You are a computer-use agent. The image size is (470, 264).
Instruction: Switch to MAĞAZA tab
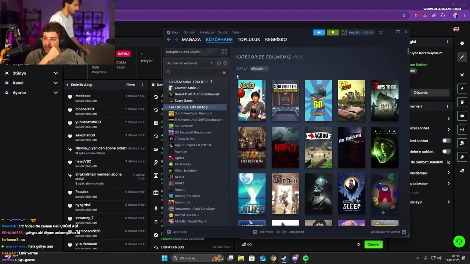(191, 40)
